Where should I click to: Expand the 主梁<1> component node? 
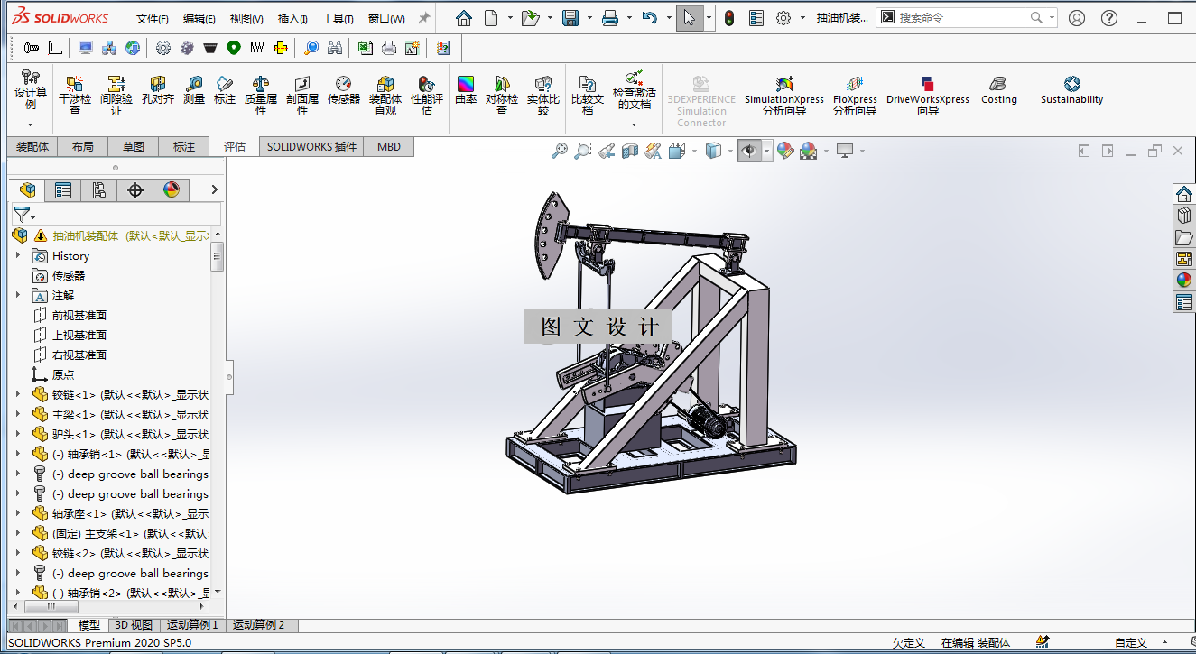click(18, 414)
